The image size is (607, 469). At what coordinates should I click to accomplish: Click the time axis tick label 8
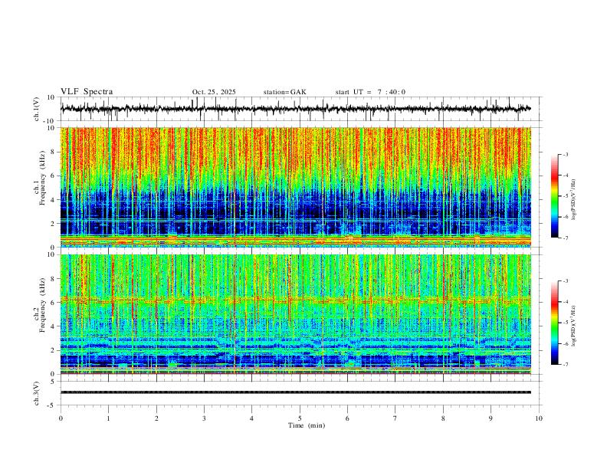tap(443, 418)
